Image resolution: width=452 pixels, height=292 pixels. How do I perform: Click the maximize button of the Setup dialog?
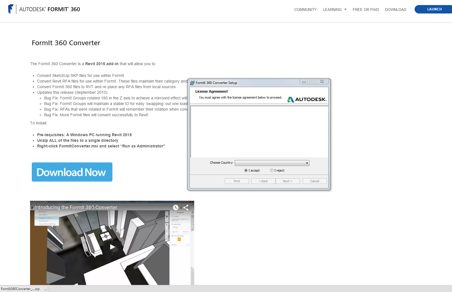pos(311,82)
